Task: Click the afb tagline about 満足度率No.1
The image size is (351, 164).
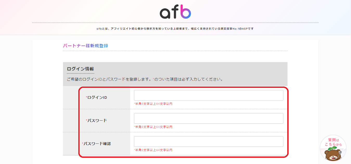Action: (x=175, y=29)
